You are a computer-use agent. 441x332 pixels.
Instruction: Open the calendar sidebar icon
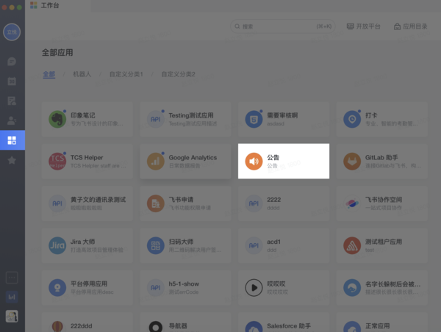pos(12,82)
